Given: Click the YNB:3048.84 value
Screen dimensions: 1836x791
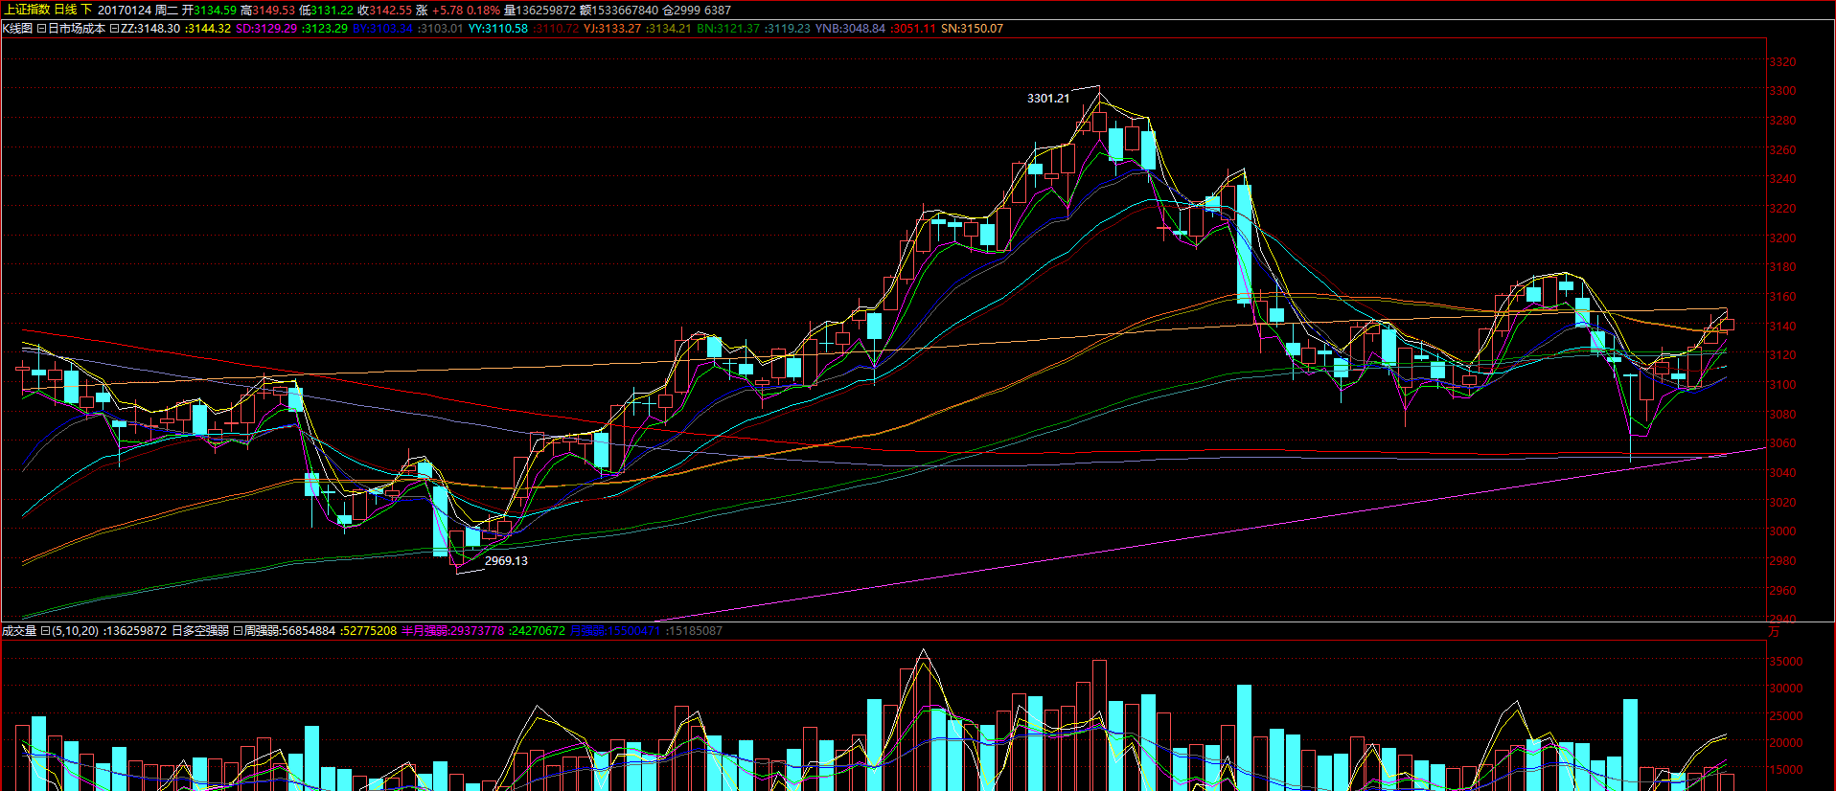Looking at the screenshot, I should [x=850, y=29].
